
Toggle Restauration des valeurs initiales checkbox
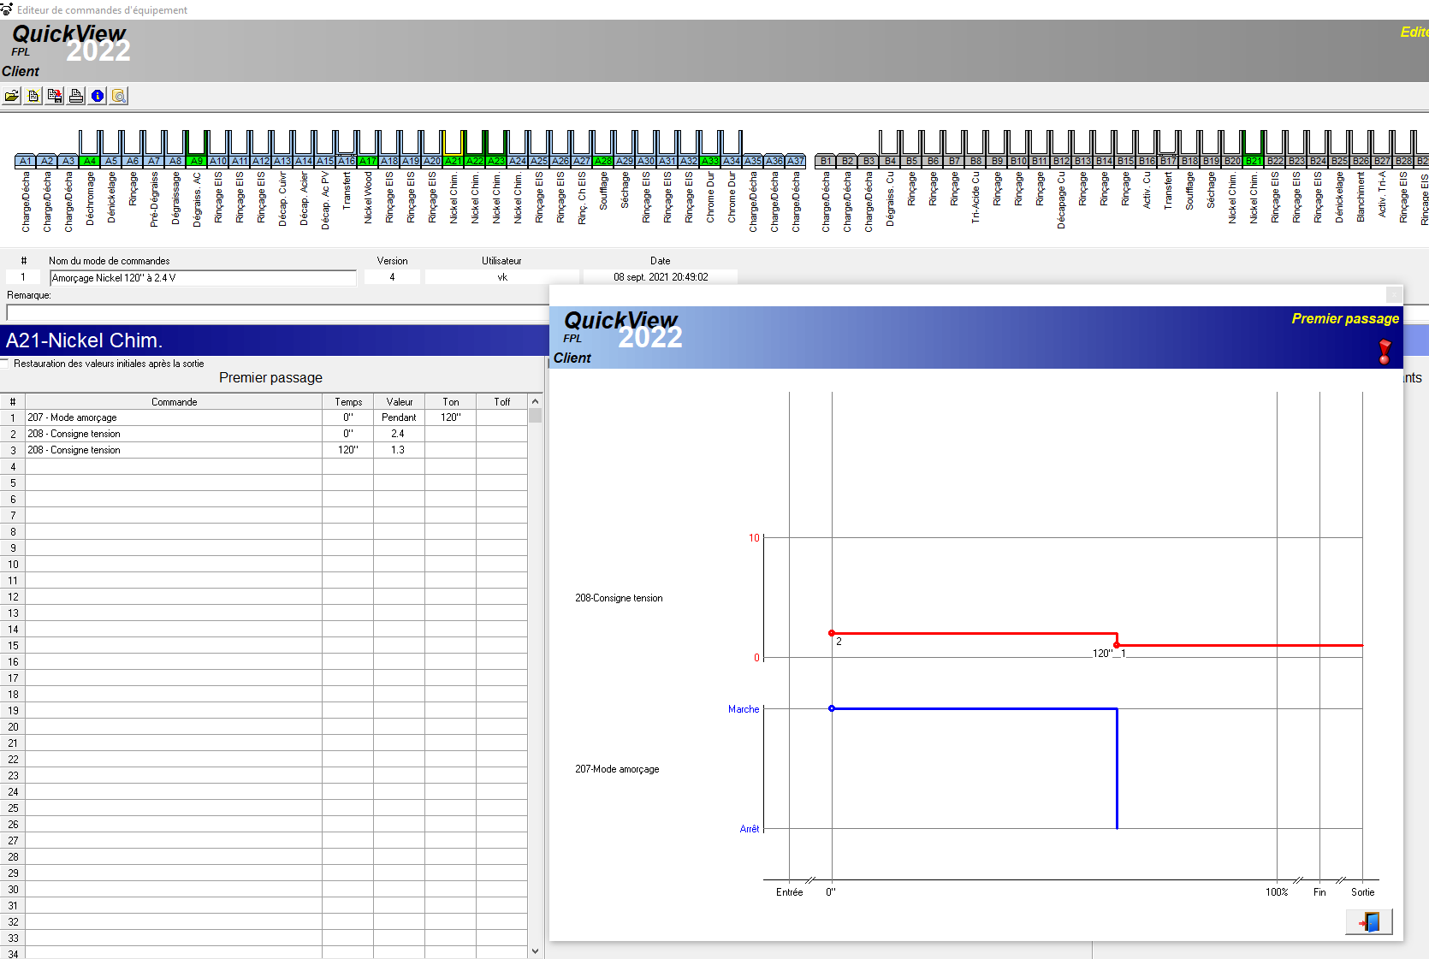tap(5, 364)
